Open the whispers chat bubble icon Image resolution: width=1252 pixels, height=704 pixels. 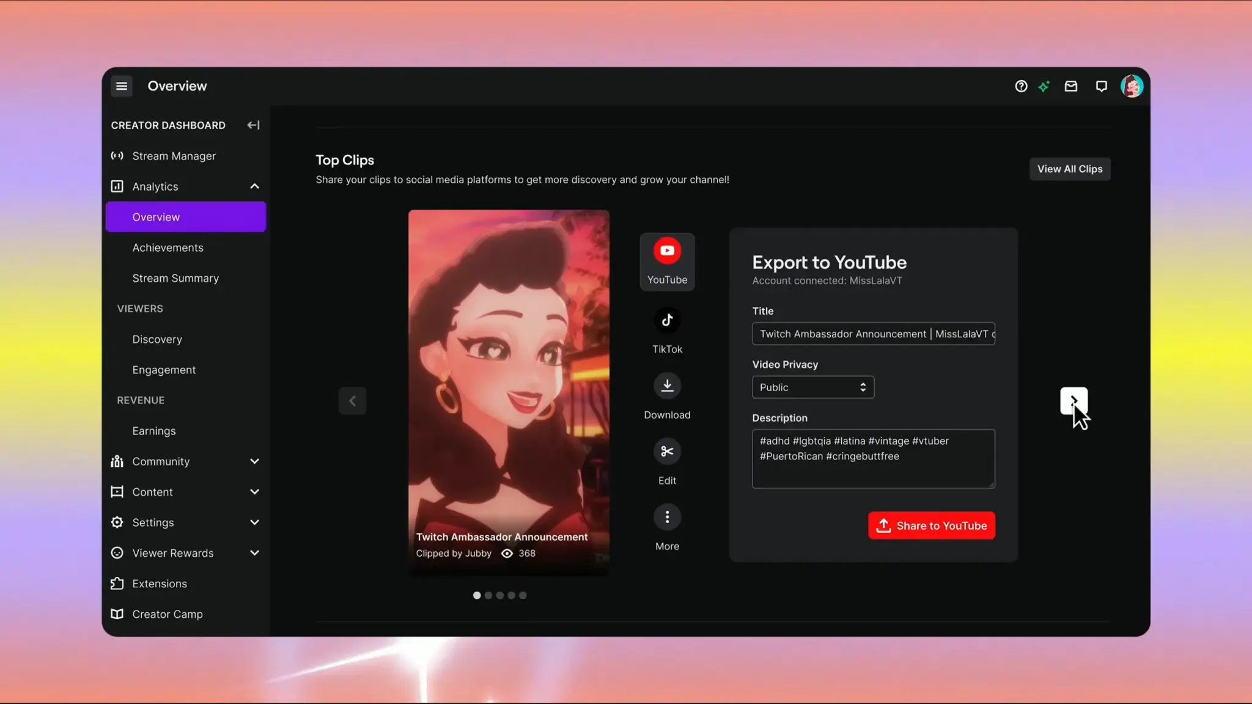[1101, 86]
